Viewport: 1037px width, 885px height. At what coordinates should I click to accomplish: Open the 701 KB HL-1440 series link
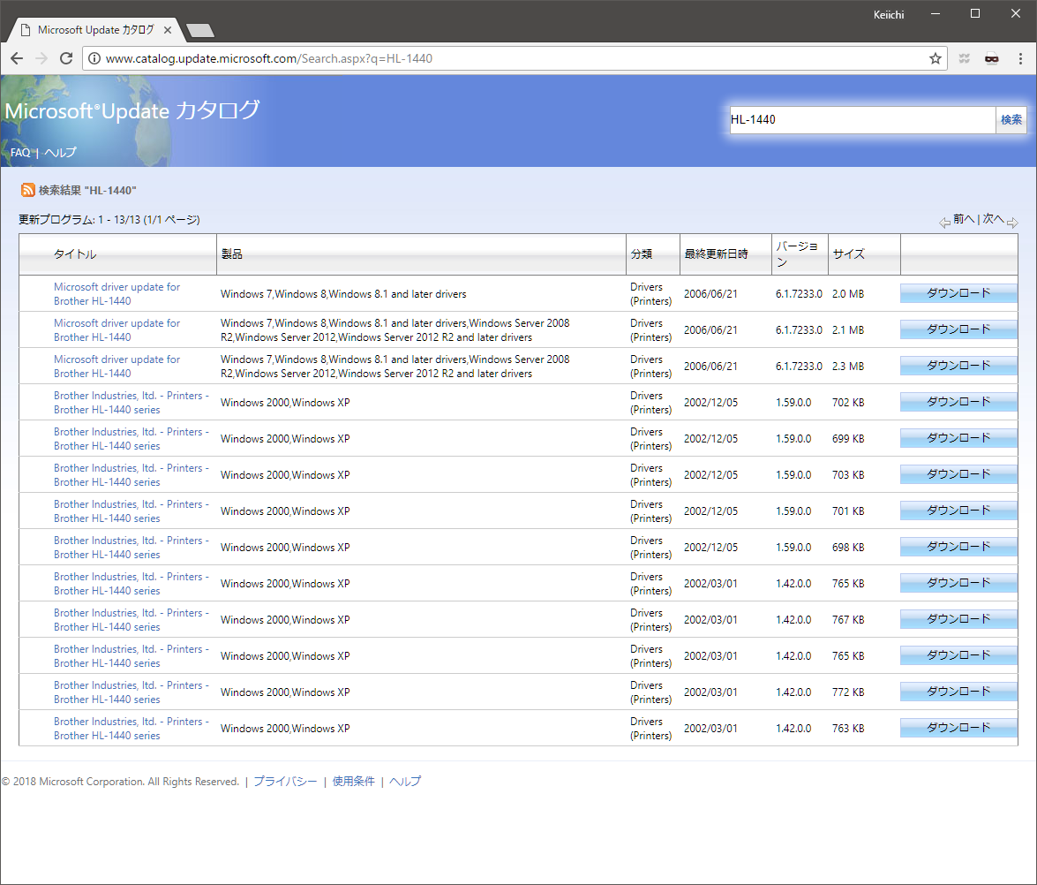131,511
